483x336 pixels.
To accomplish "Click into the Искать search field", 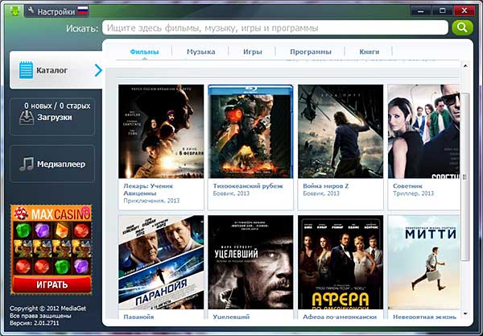I will [274, 27].
